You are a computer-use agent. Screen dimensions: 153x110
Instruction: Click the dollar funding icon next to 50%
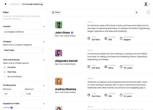[x=106, y=38]
